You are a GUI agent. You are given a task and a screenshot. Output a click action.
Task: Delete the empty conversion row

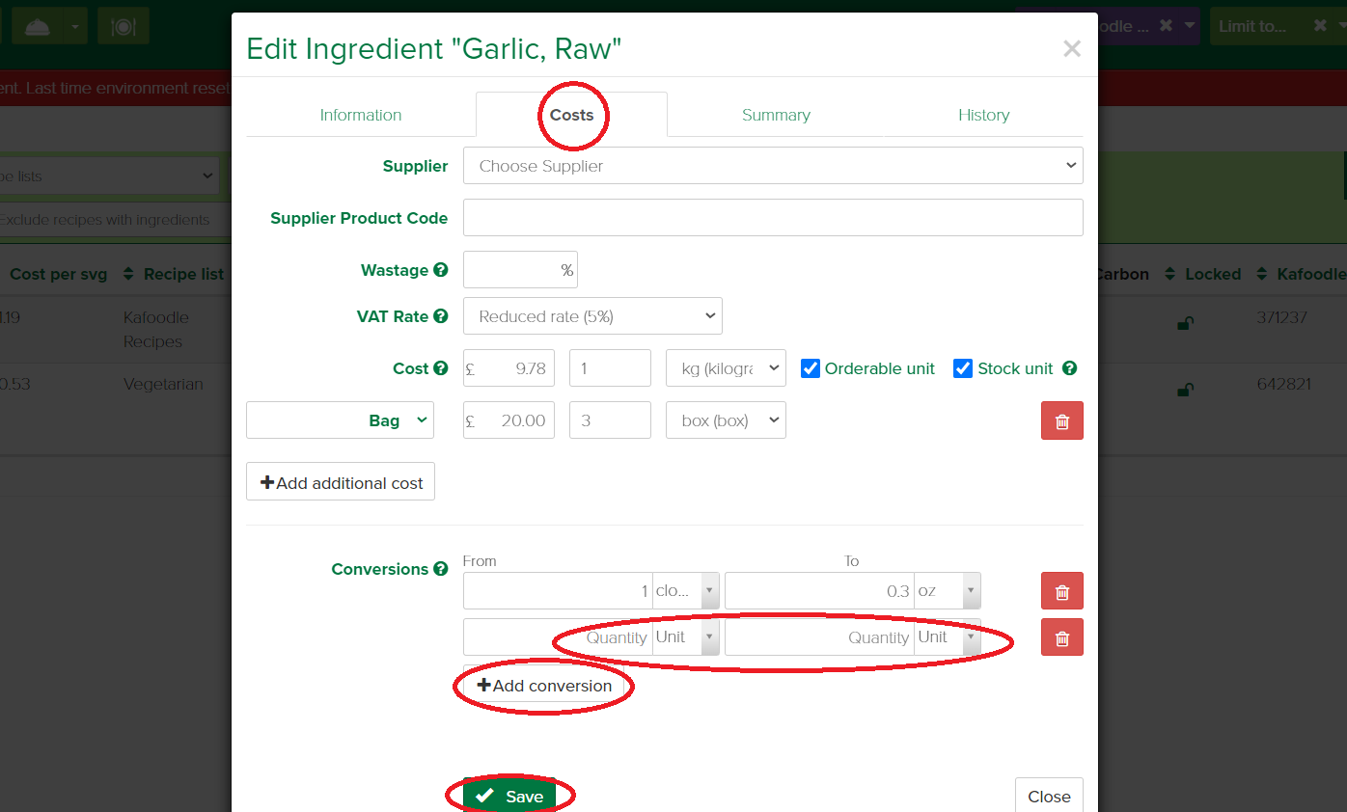click(x=1061, y=636)
